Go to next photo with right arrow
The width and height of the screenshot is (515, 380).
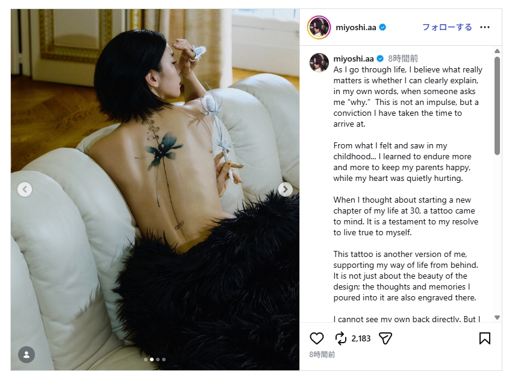click(286, 189)
